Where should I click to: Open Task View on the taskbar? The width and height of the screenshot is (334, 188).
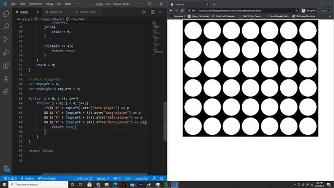pyautogui.click(x=81, y=184)
